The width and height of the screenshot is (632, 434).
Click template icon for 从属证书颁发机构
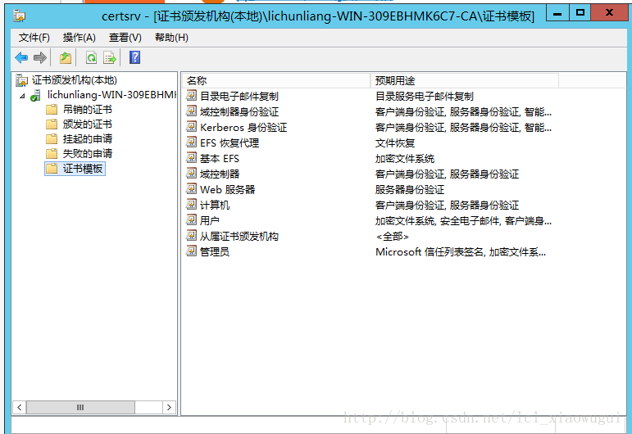pos(191,236)
